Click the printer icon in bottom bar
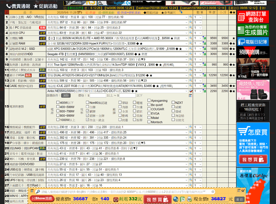This screenshot has width=276, height=204. [x=189, y=199]
